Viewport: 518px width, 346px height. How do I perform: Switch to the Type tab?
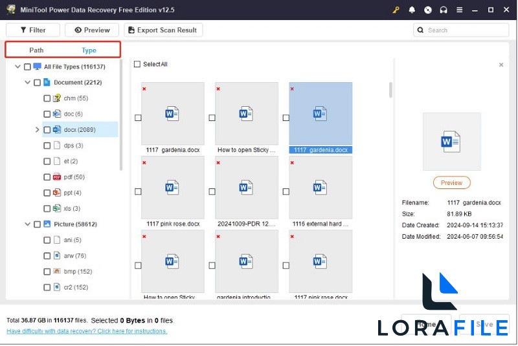[89, 50]
